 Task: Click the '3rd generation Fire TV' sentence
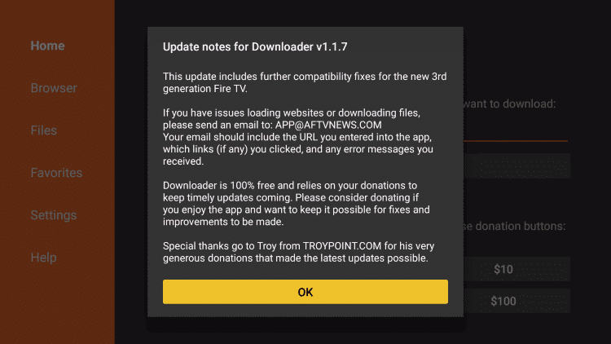pyautogui.click(x=305, y=82)
